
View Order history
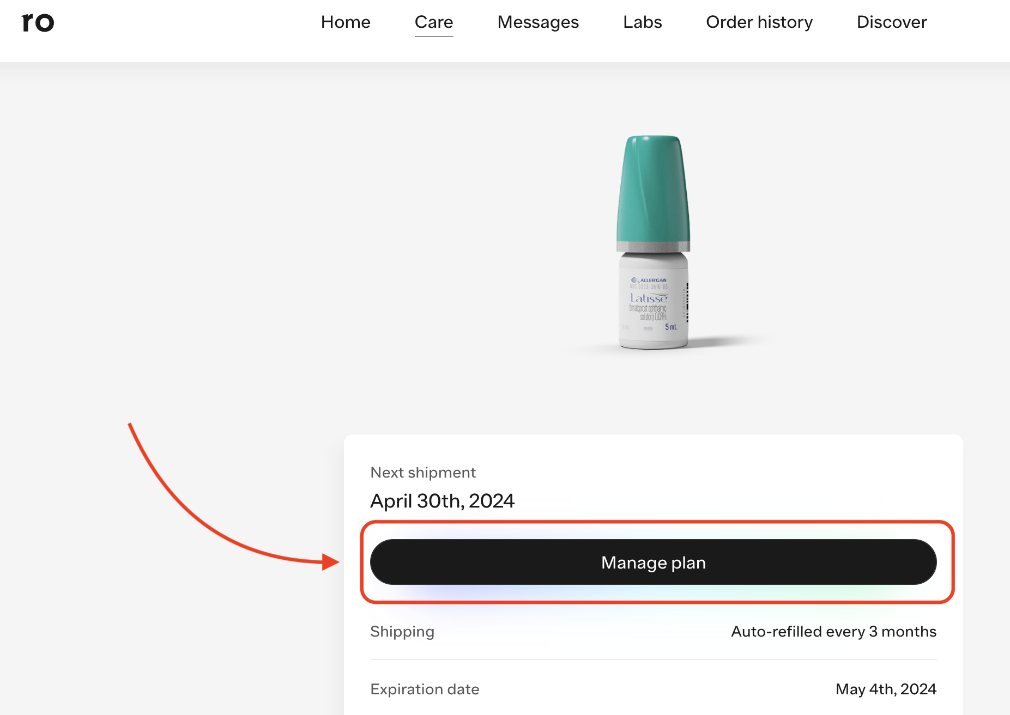click(759, 22)
